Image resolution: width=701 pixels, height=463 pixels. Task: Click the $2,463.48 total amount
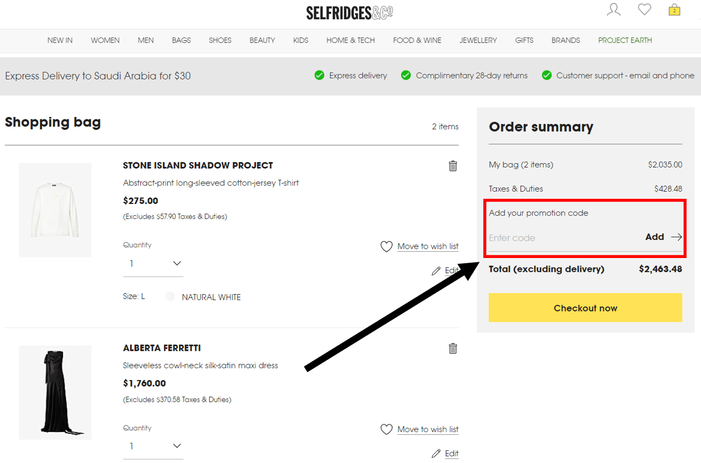(x=660, y=269)
